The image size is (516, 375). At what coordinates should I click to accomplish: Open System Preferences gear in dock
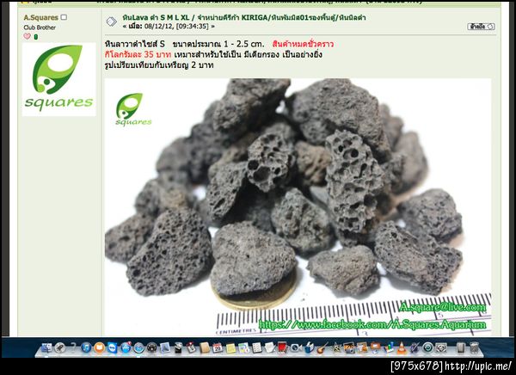tap(441, 347)
